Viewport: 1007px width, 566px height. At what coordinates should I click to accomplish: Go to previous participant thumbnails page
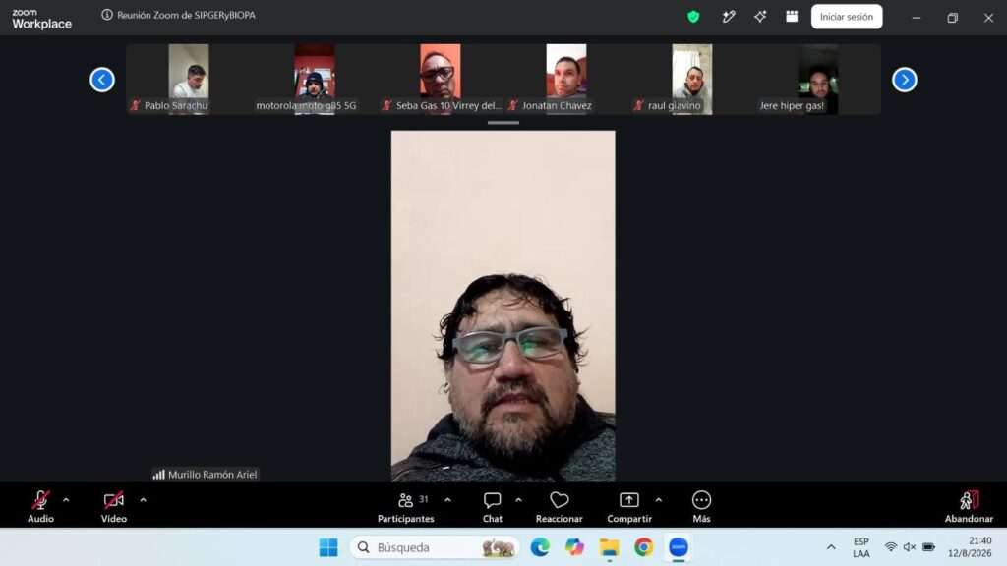point(102,80)
